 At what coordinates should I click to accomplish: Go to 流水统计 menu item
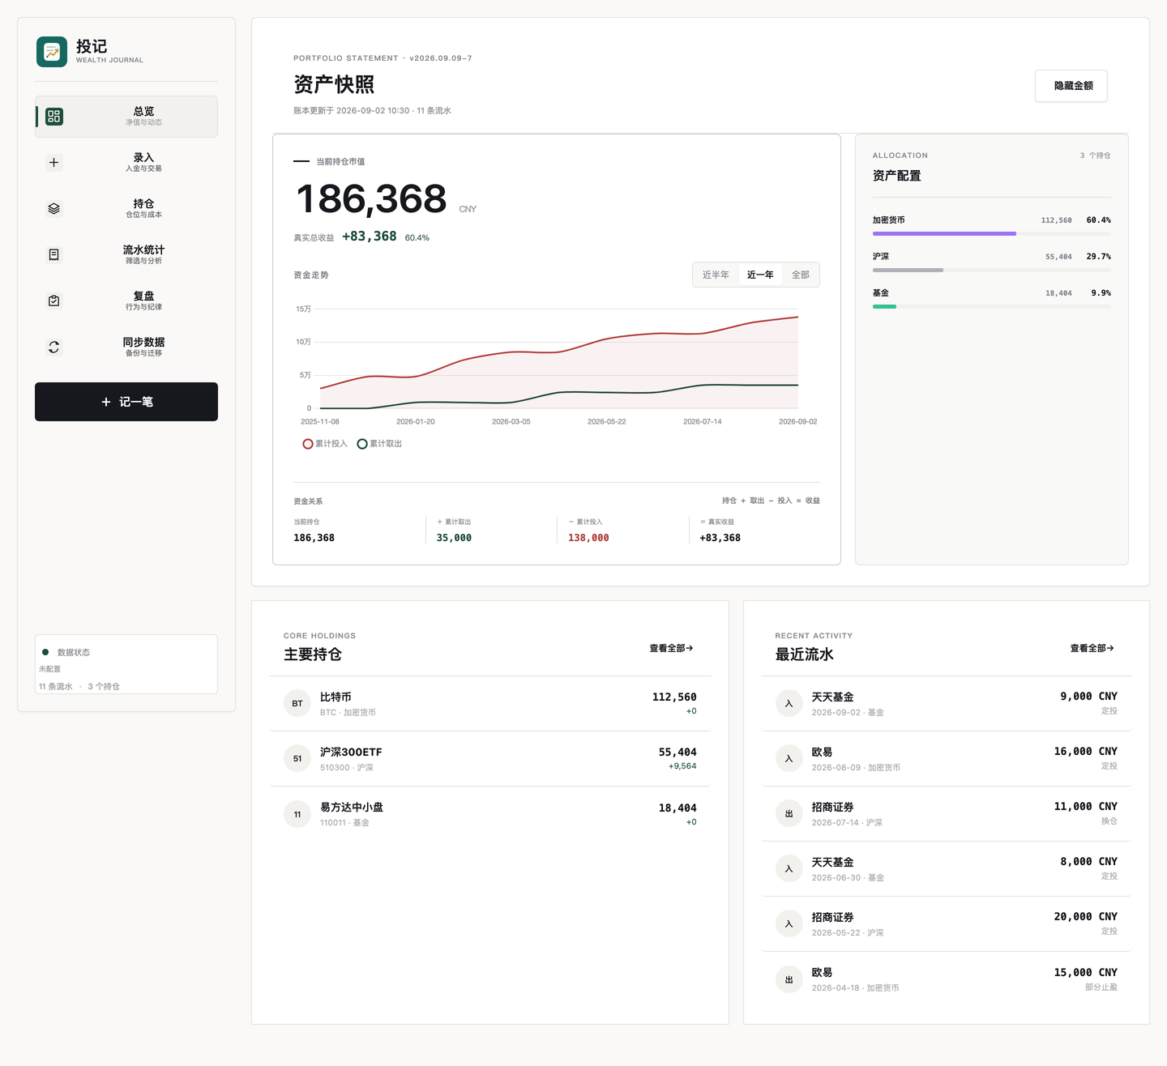(x=126, y=255)
